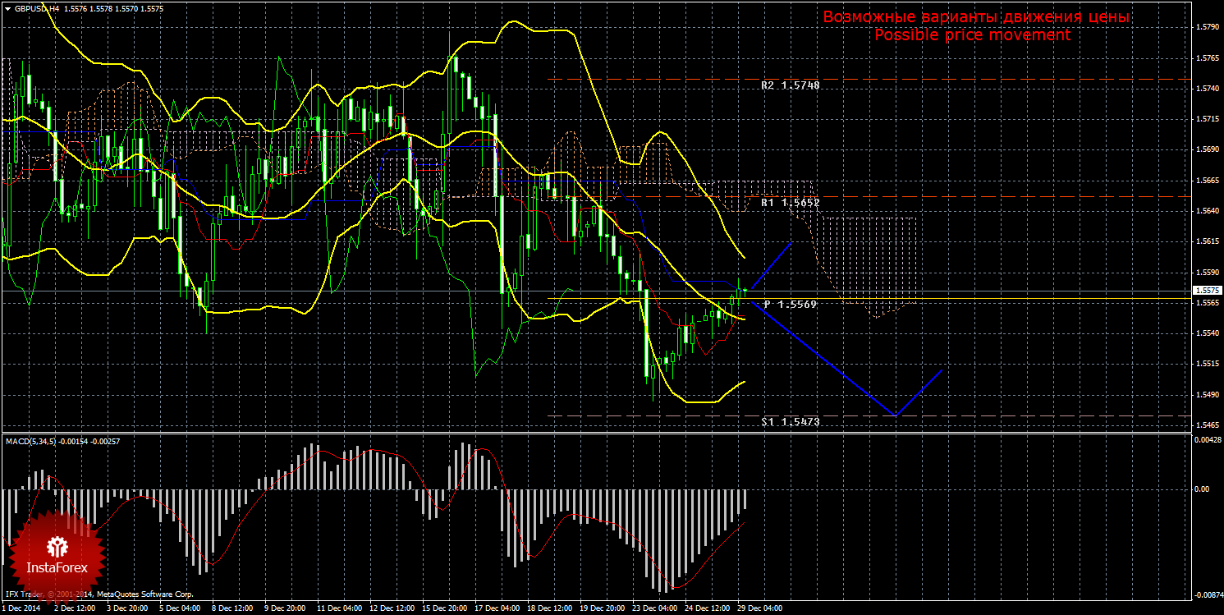Click the MACD(5,34,5) indicator label

click(x=32, y=442)
